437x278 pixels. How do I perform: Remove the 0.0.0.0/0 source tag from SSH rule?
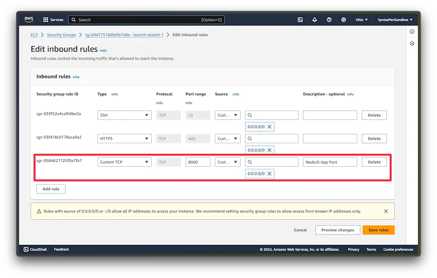click(271, 127)
